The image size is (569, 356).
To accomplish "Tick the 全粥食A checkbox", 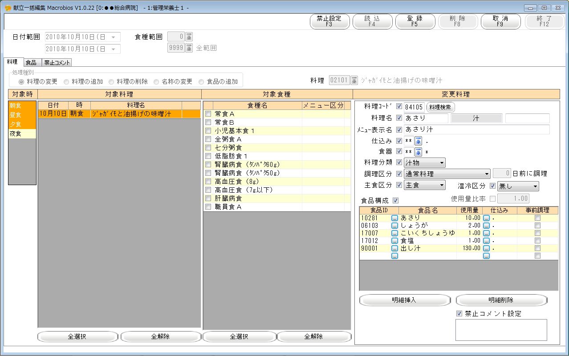I will 208,139.
